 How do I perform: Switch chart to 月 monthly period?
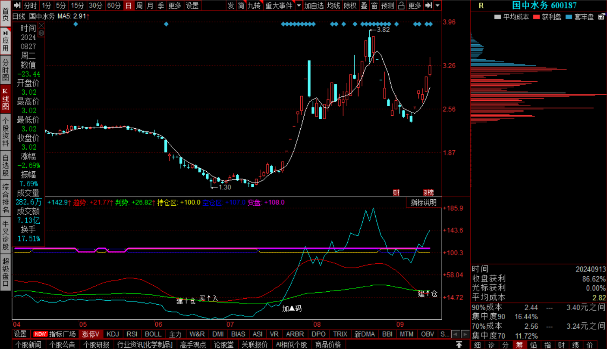150,6
